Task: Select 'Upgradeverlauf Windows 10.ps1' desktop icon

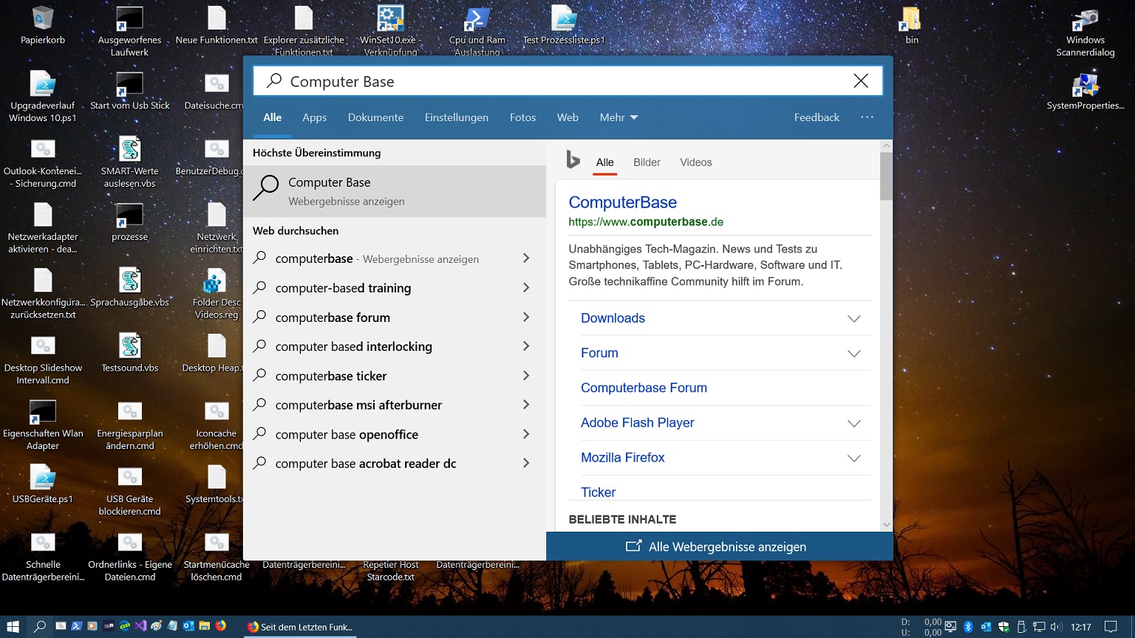Action: [43, 97]
